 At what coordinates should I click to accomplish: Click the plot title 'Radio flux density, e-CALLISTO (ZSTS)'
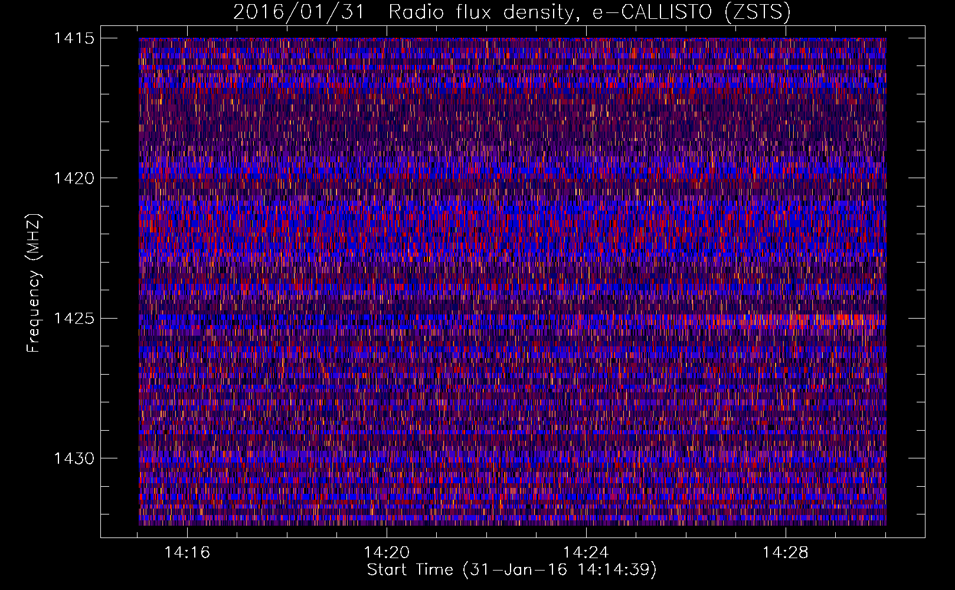pos(589,12)
